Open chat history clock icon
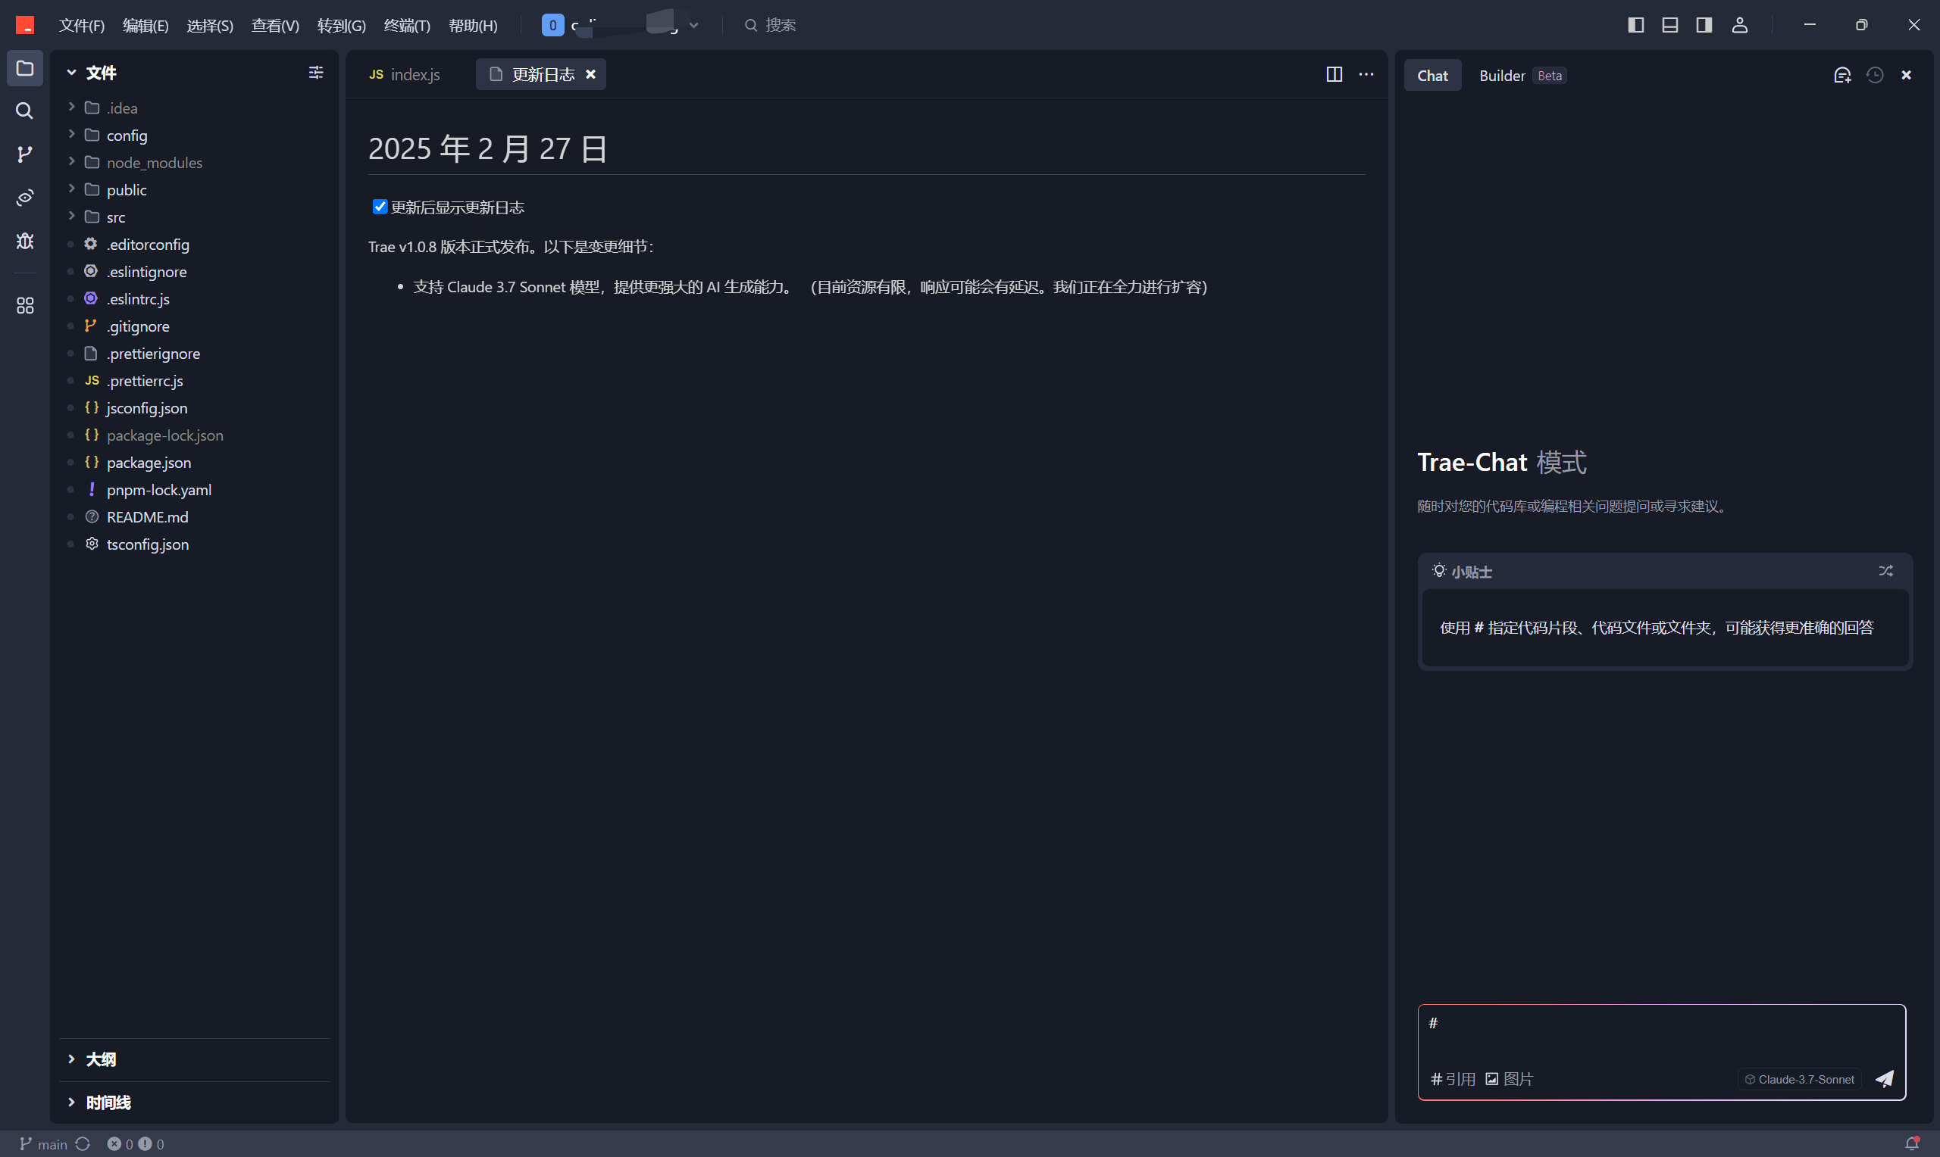Viewport: 1940px width, 1157px height. coord(1875,75)
